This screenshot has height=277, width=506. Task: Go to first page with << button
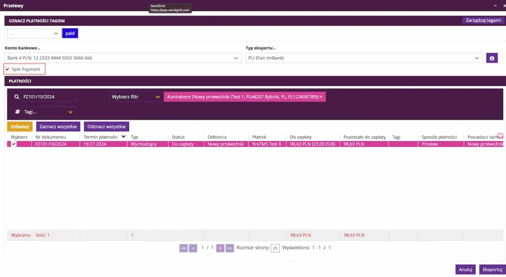(x=183, y=248)
